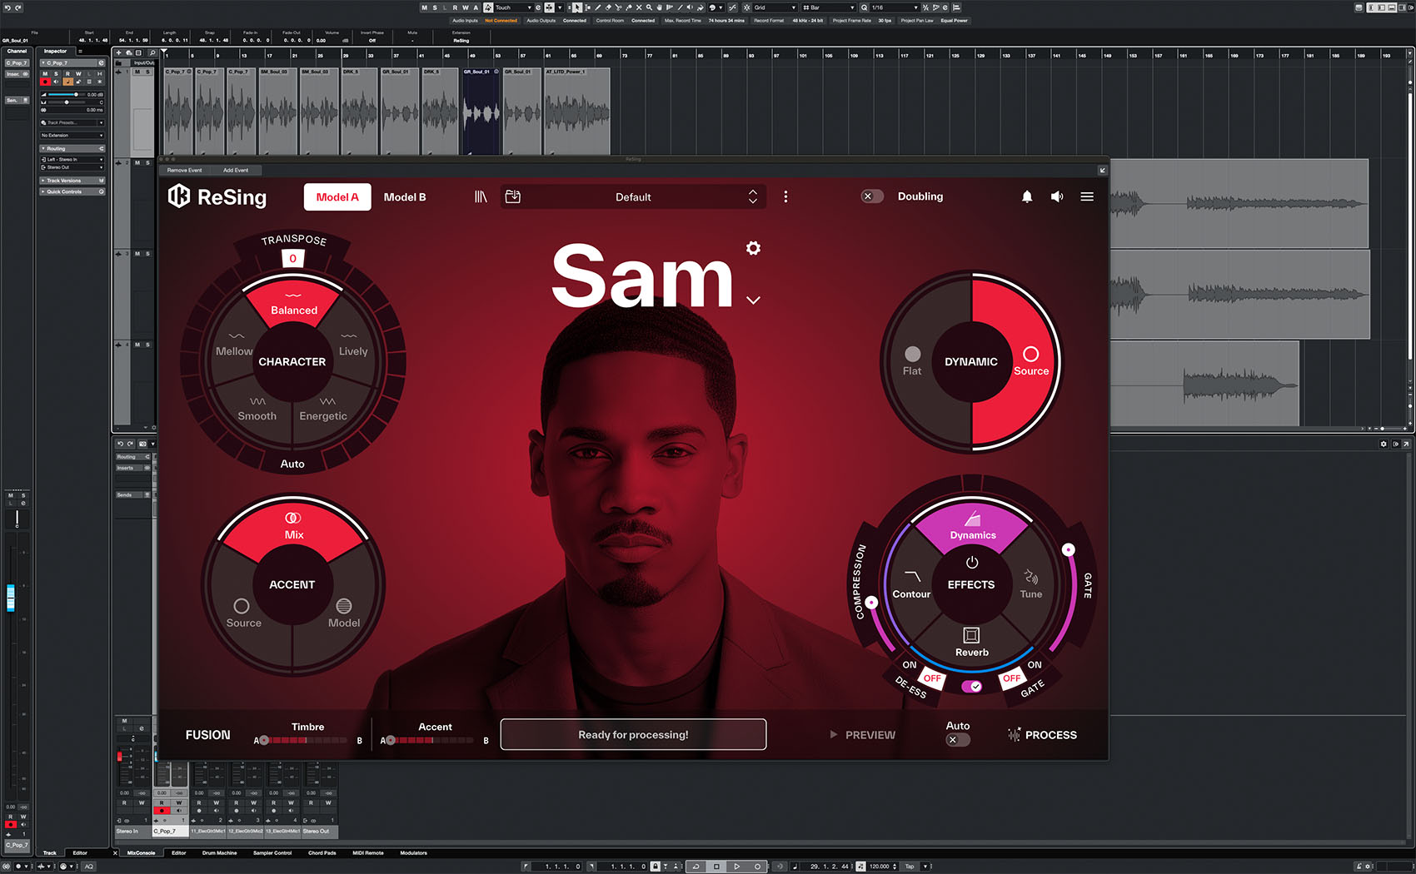Open the No Extension dropdown
This screenshot has width=1416, height=874.
72,135
